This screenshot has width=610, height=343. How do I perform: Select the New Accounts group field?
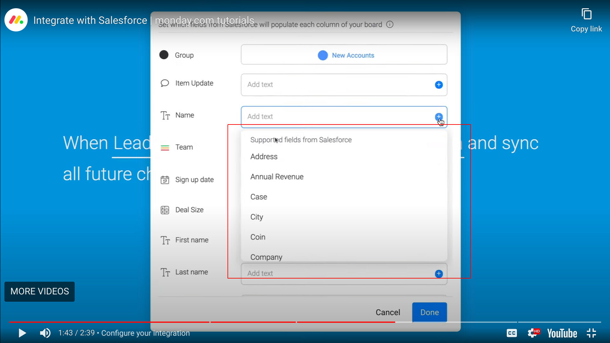click(x=344, y=55)
